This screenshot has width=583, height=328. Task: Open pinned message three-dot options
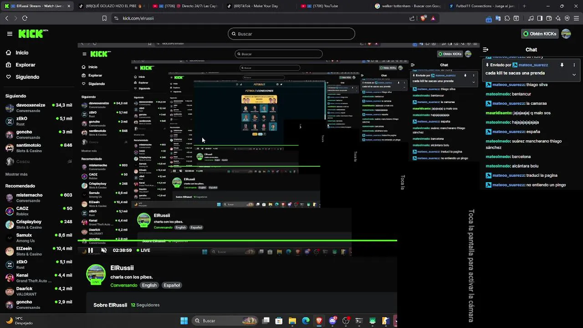tap(574, 65)
